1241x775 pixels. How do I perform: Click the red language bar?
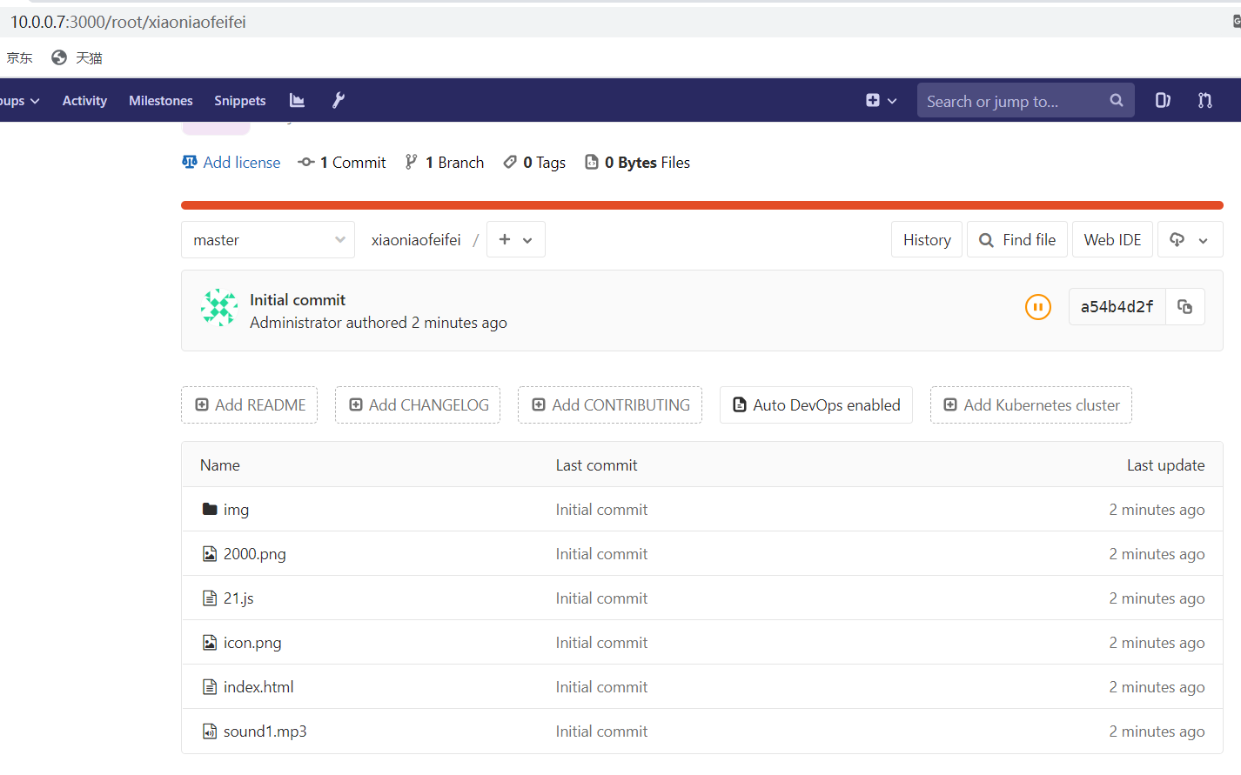[x=701, y=205]
